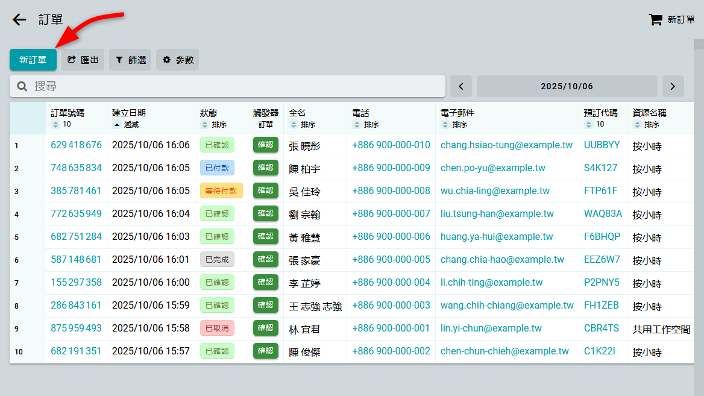This screenshot has height=396, width=704.
Task: Click phone number +886 900-000-007
Action: pos(391,214)
